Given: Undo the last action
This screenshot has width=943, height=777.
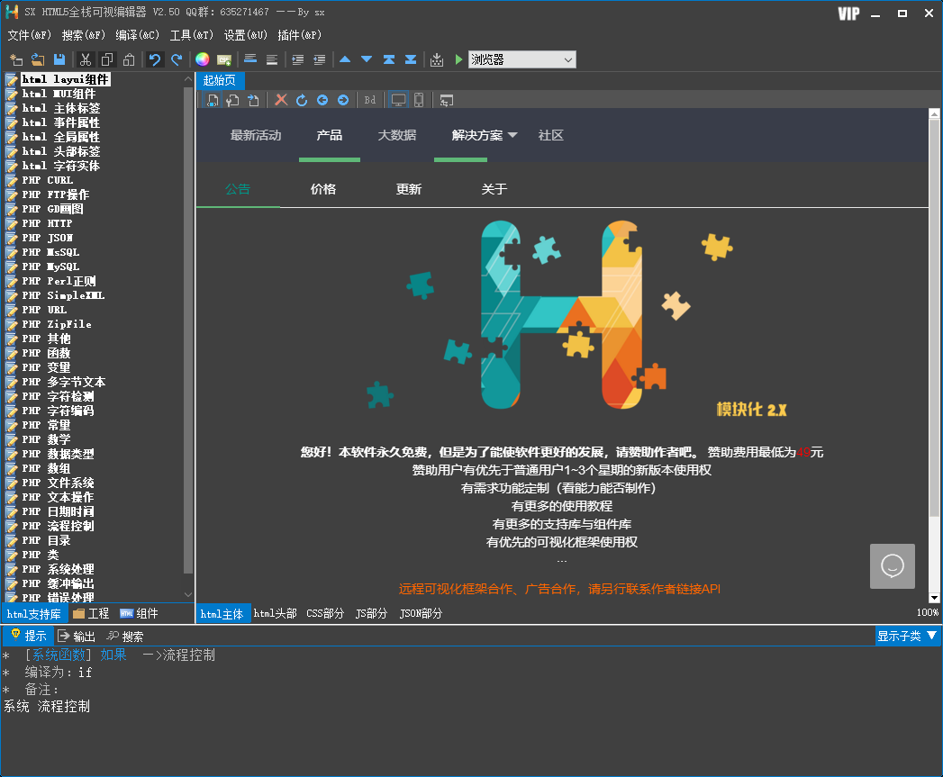Looking at the screenshot, I should pos(155,59).
